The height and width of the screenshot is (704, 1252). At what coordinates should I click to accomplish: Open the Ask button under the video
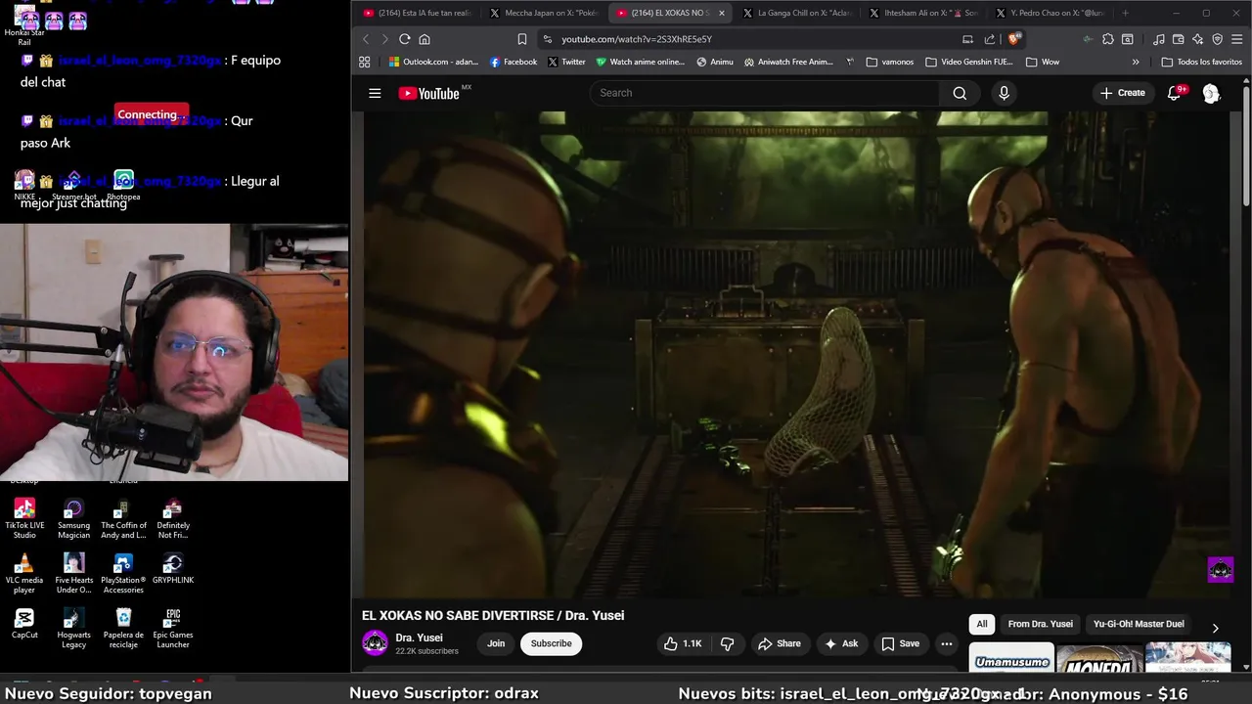(841, 643)
